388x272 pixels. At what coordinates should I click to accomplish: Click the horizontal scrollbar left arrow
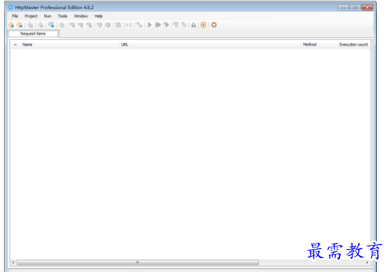click(13, 262)
